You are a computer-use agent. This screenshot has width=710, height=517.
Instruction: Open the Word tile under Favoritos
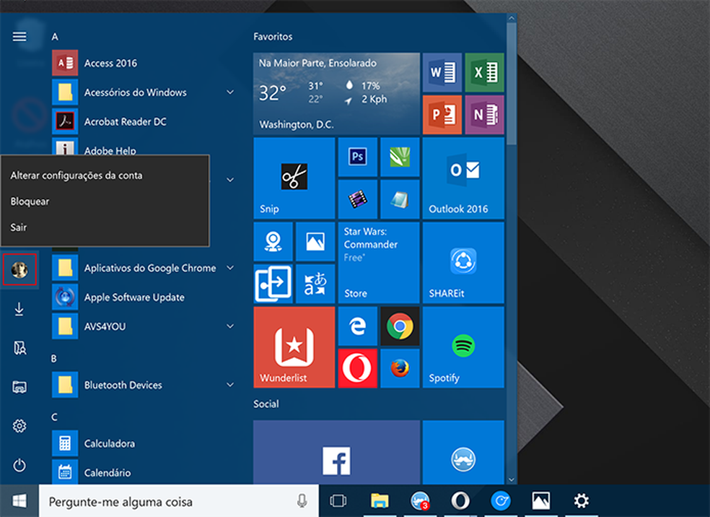click(x=442, y=72)
